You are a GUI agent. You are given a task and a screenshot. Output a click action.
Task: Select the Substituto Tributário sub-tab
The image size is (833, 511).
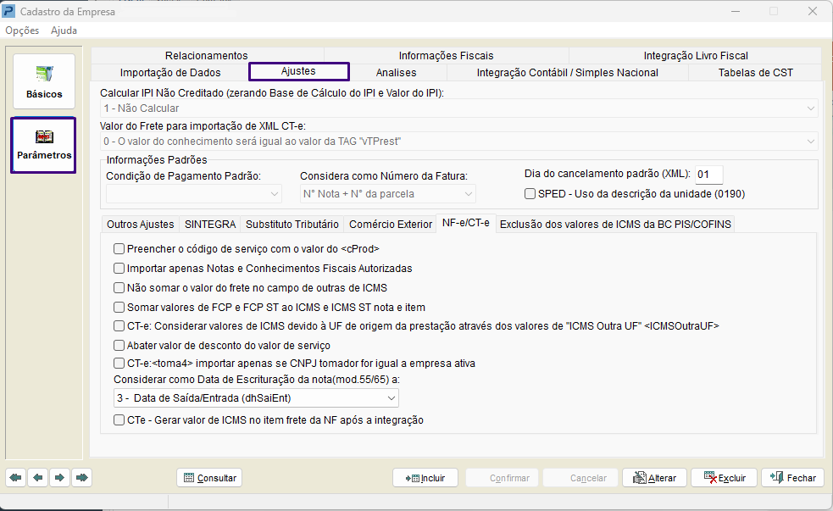click(x=292, y=225)
